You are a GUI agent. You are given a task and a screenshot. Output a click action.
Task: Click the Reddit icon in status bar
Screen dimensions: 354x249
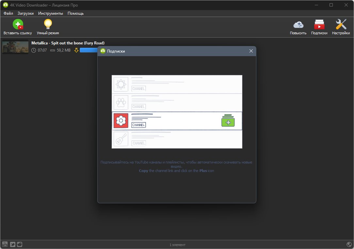[20, 244]
